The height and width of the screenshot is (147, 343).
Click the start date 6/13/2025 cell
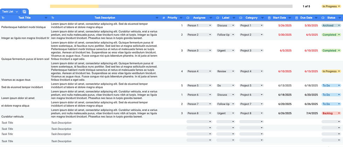(x=285, y=85)
